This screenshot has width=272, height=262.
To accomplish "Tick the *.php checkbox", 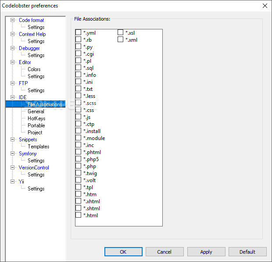I will click(78, 166).
